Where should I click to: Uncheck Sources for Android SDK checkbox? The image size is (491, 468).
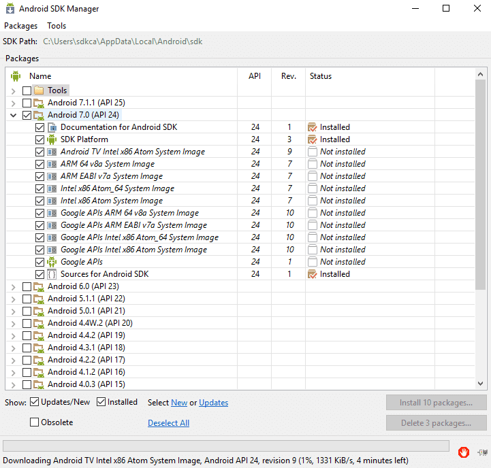[x=39, y=274]
